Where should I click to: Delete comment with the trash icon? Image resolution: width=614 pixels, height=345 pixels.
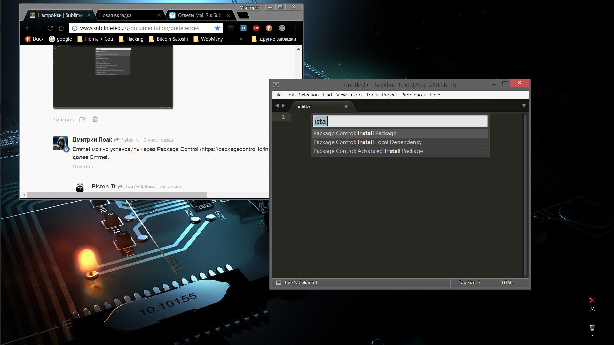pyautogui.click(x=95, y=119)
